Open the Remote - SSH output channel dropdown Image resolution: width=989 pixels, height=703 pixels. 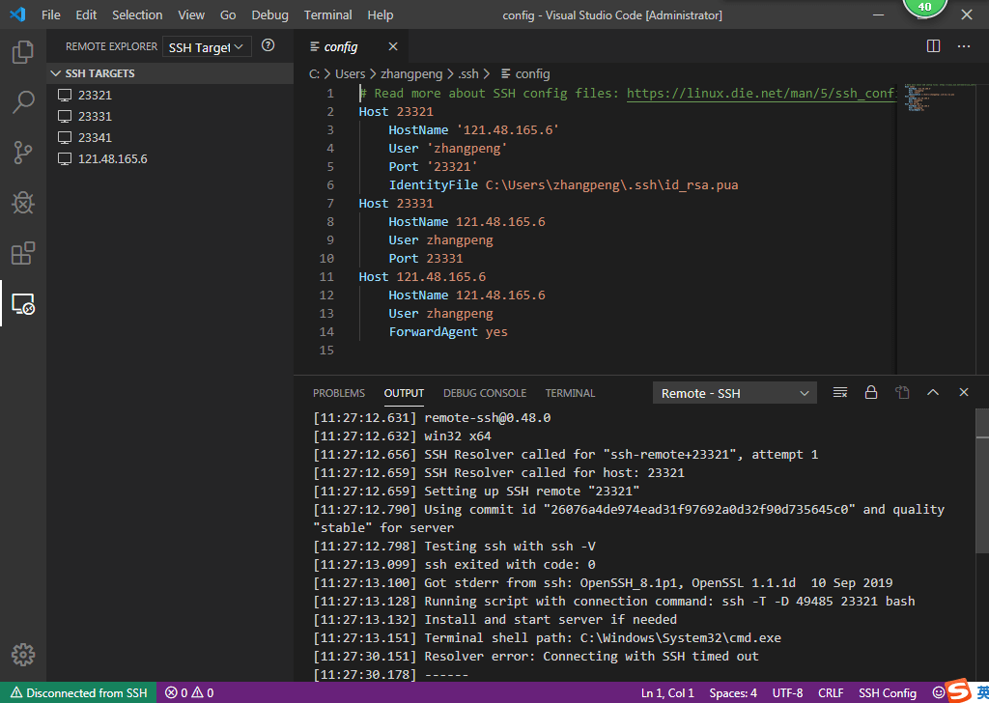734,392
